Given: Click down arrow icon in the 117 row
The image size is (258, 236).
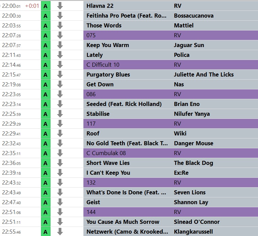Looking at the screenshot, I should [60, 124].
